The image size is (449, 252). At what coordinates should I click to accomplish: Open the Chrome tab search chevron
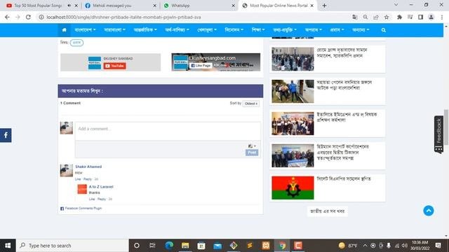396,5
